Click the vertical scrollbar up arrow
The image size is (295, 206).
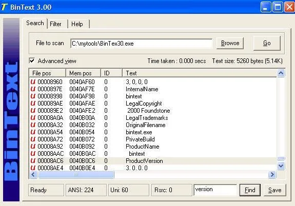pos(281,73)
